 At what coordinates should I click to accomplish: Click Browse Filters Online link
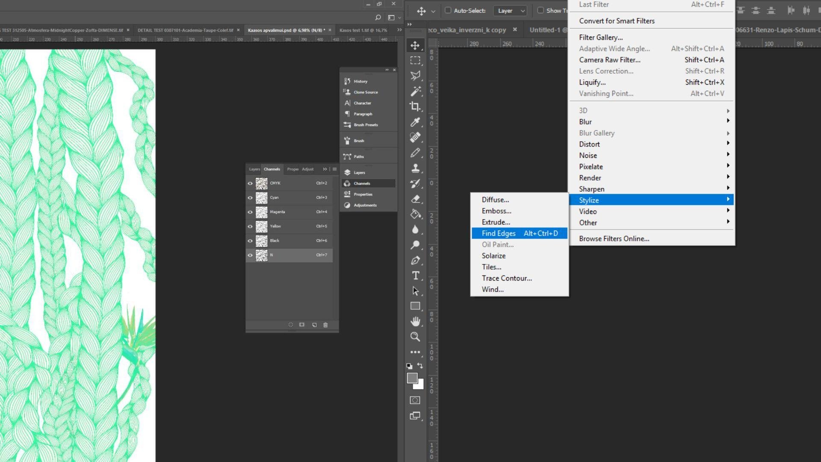coord(614,239)
